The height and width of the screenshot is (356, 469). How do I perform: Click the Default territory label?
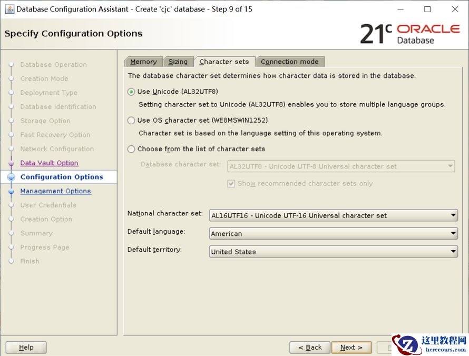(x=154, y=250)
